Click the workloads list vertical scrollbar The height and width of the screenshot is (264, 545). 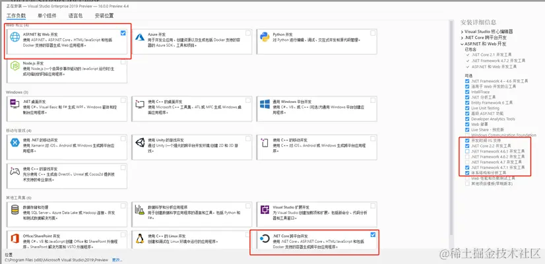451,127
